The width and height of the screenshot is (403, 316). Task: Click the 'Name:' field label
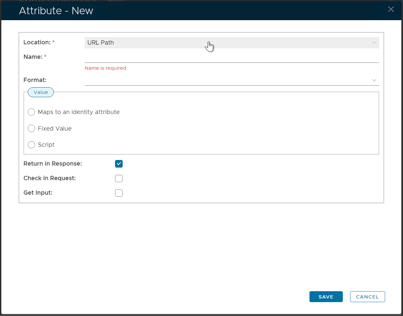tap(33, 57)
